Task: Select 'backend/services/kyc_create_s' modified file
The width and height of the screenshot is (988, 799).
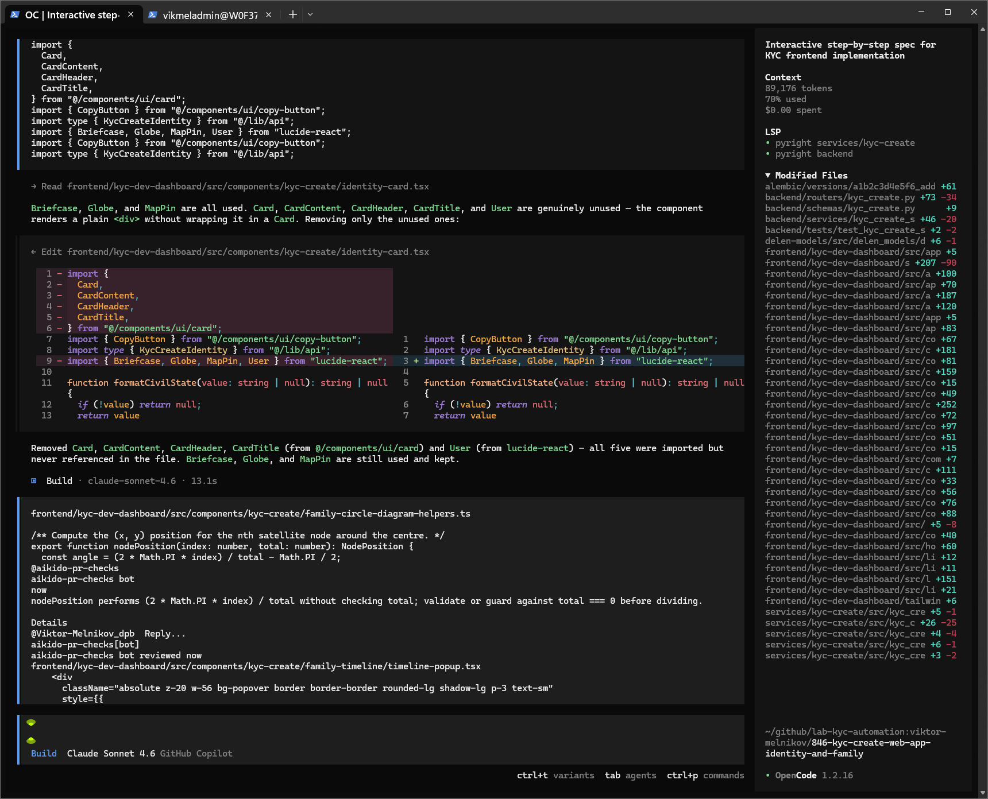Action: click(860, 219)
